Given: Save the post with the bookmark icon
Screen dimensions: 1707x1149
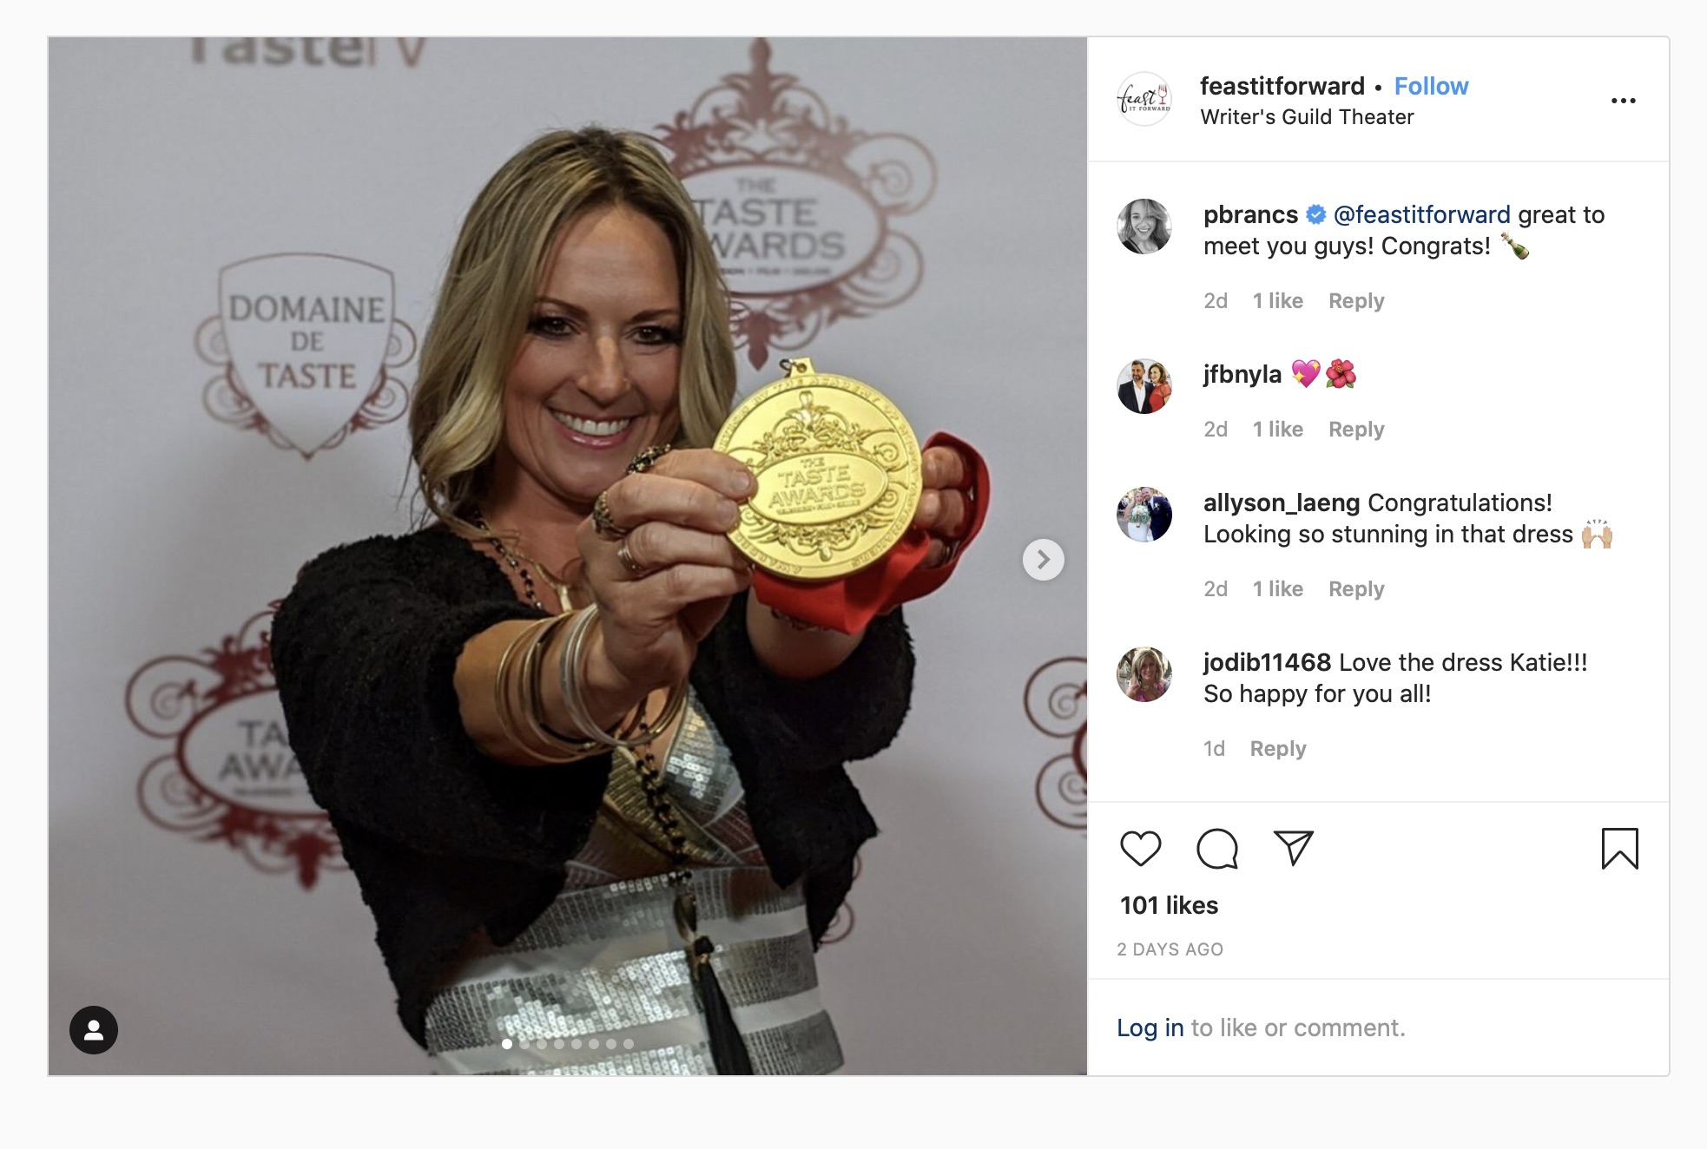Looking at the screenshot, I should tap(1619, 848).
